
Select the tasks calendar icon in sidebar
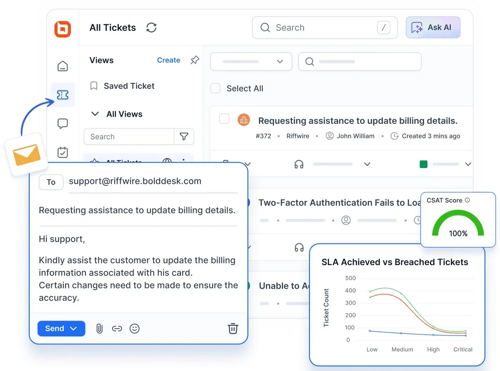[63, 152]
